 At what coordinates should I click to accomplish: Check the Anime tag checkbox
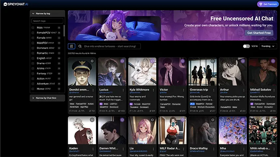pyautogui.click(x=33, y=68)
